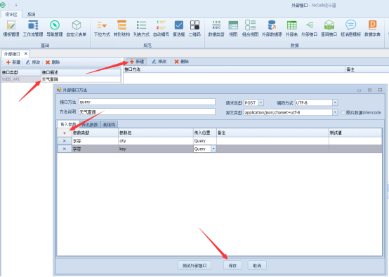Remove the city parameter row with X
Viewport: 389px width, 277px height.
tap(65, 141)
